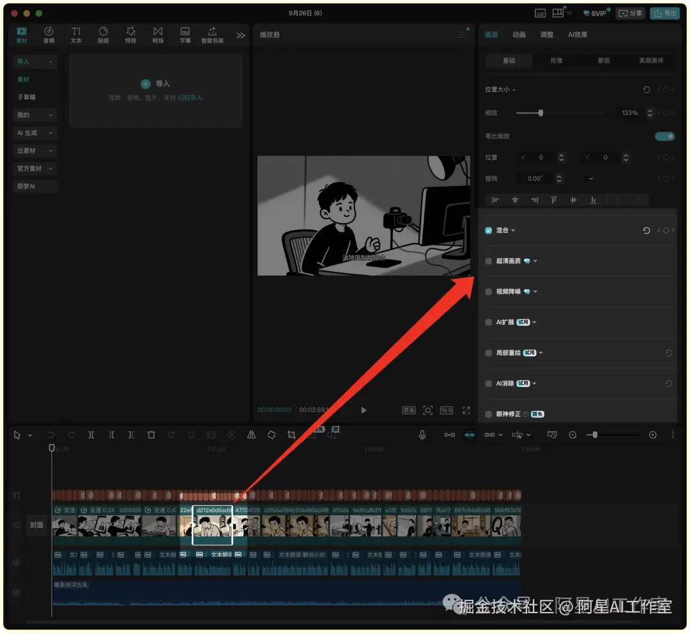Expand the 官方素材 sidebar section

34,168
